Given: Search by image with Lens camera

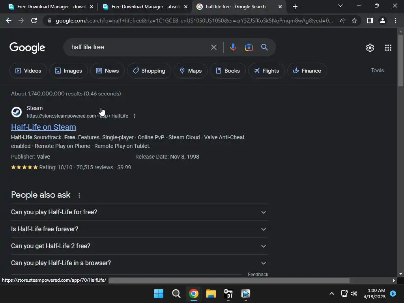Looking at the screenshot, I should coord(249,47).
